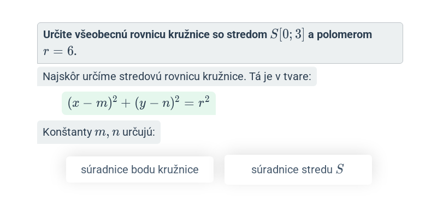Click the word "Určite" at question start

(x=58, y=34)
